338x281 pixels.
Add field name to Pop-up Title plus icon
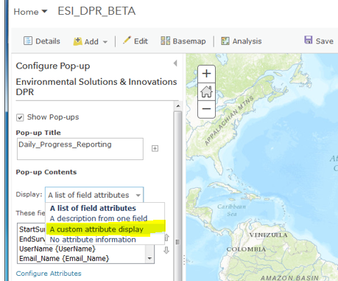click(x=155, y=148)
